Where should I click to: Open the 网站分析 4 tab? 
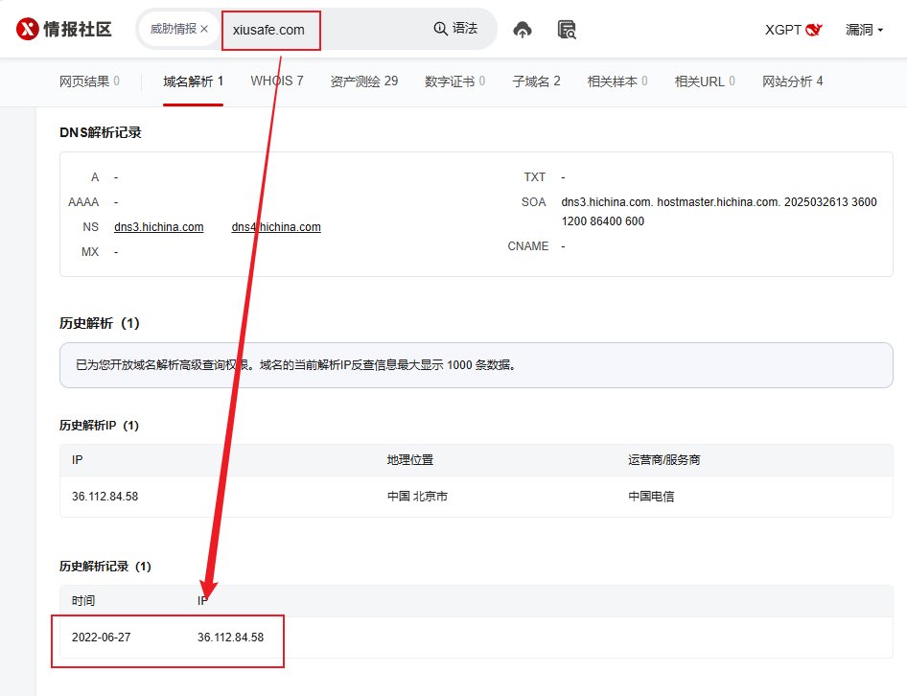coord(793,81)
